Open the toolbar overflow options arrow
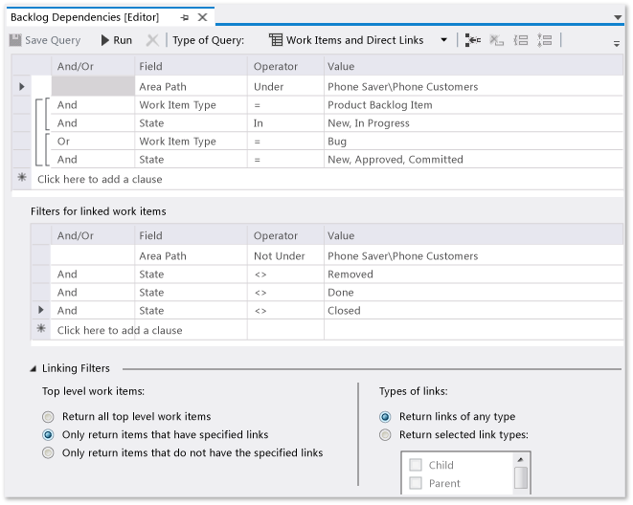Image resolution: width=633 pixels, height=505 pixels. [x=617, y=44]
